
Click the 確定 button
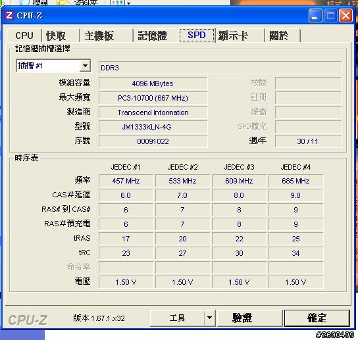click(317, 318)
